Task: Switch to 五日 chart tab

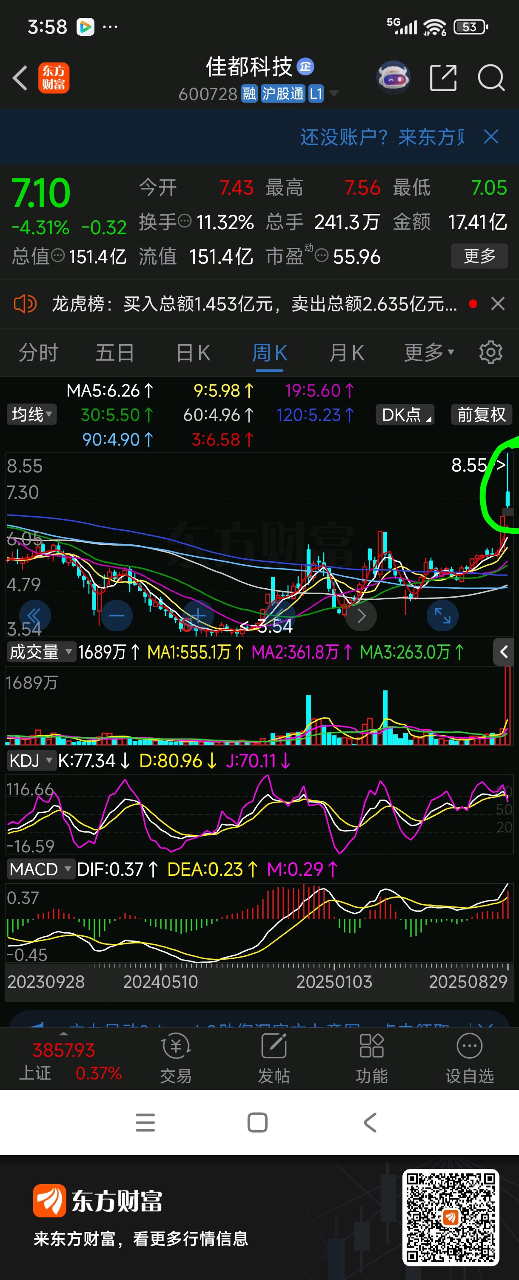Action: pos(115,353)
